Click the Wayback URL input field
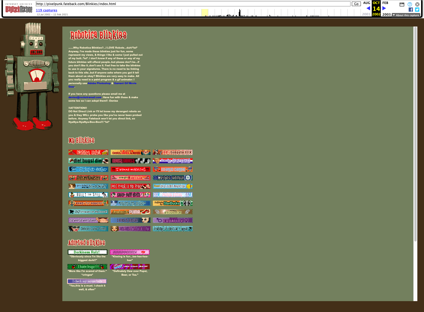This screenshot has width=424, height=312. (x=193, y=4)
